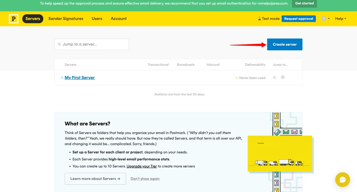Click the search magnifier icon
357x192 pixels.
coord(59,44)
